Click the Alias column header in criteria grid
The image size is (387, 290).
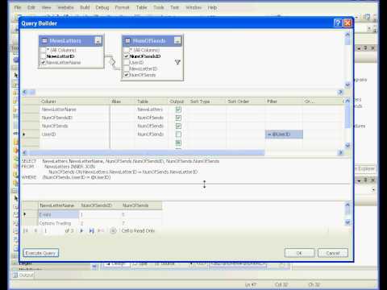click(x=123, y=101)
